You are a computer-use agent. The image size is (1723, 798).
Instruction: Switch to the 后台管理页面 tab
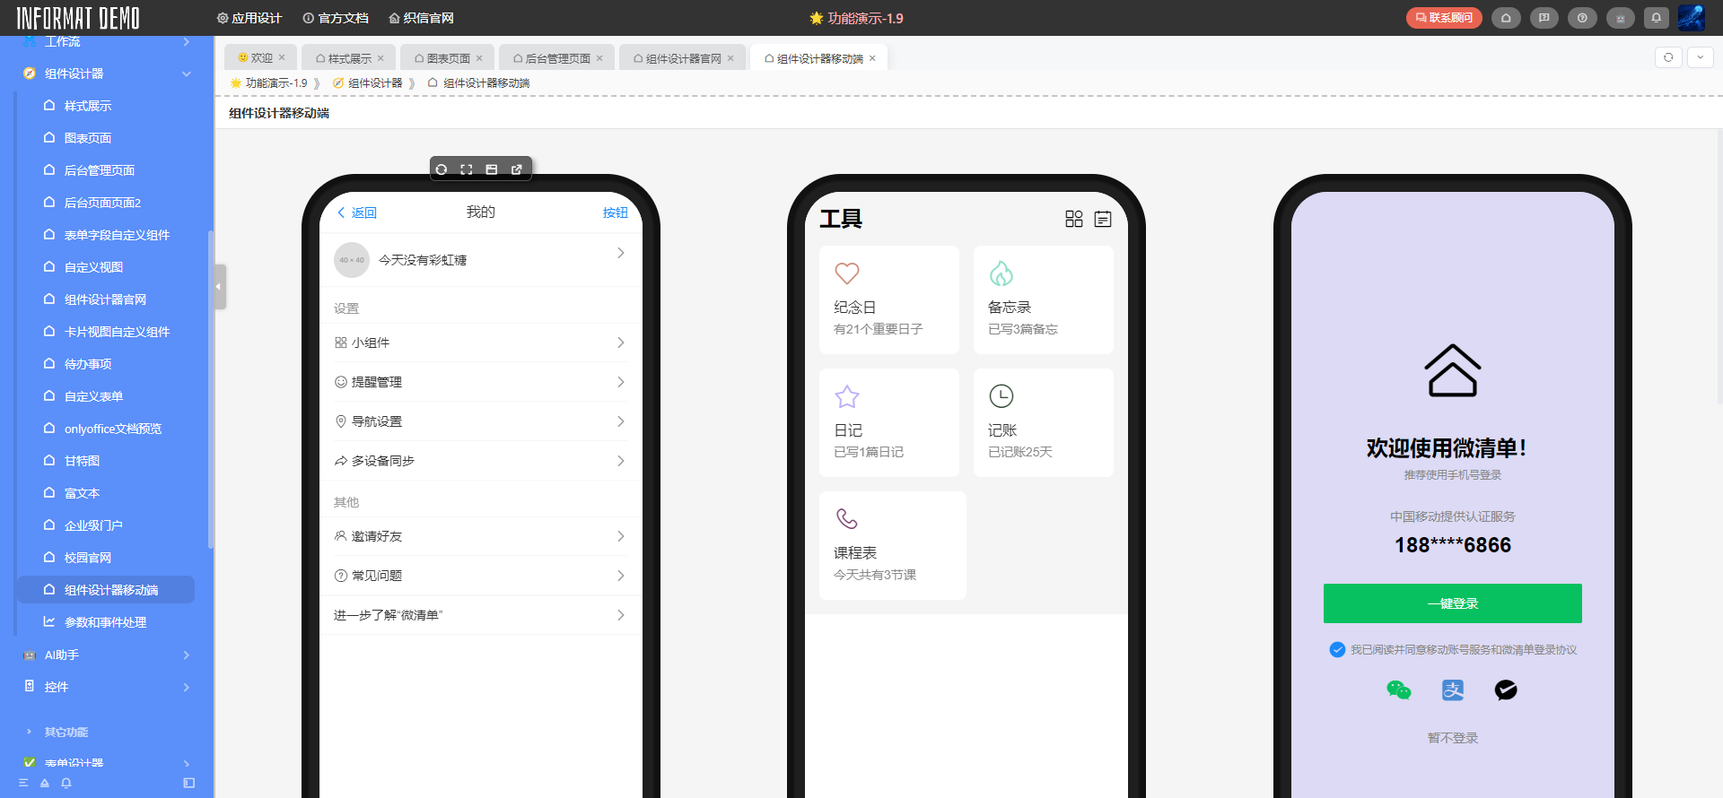click(557, 58)
